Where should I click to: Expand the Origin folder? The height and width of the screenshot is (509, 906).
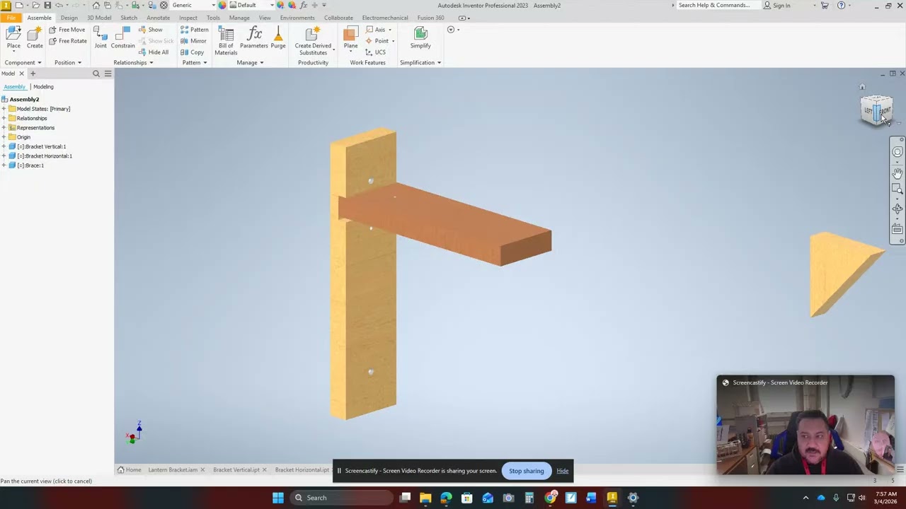click(4, 137)
